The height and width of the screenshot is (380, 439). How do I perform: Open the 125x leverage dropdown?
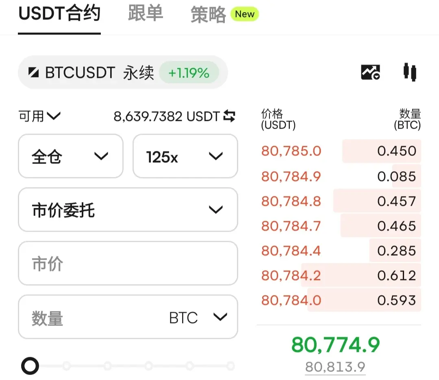tap(185, 156)
